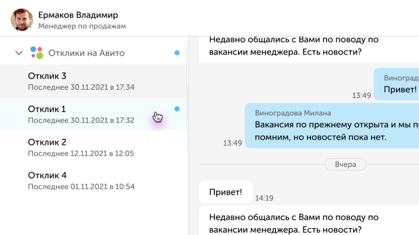Click bottom message Недавно общались с Вами
Viewport: 419px width, 235px height.
click(x=309, y=220)
